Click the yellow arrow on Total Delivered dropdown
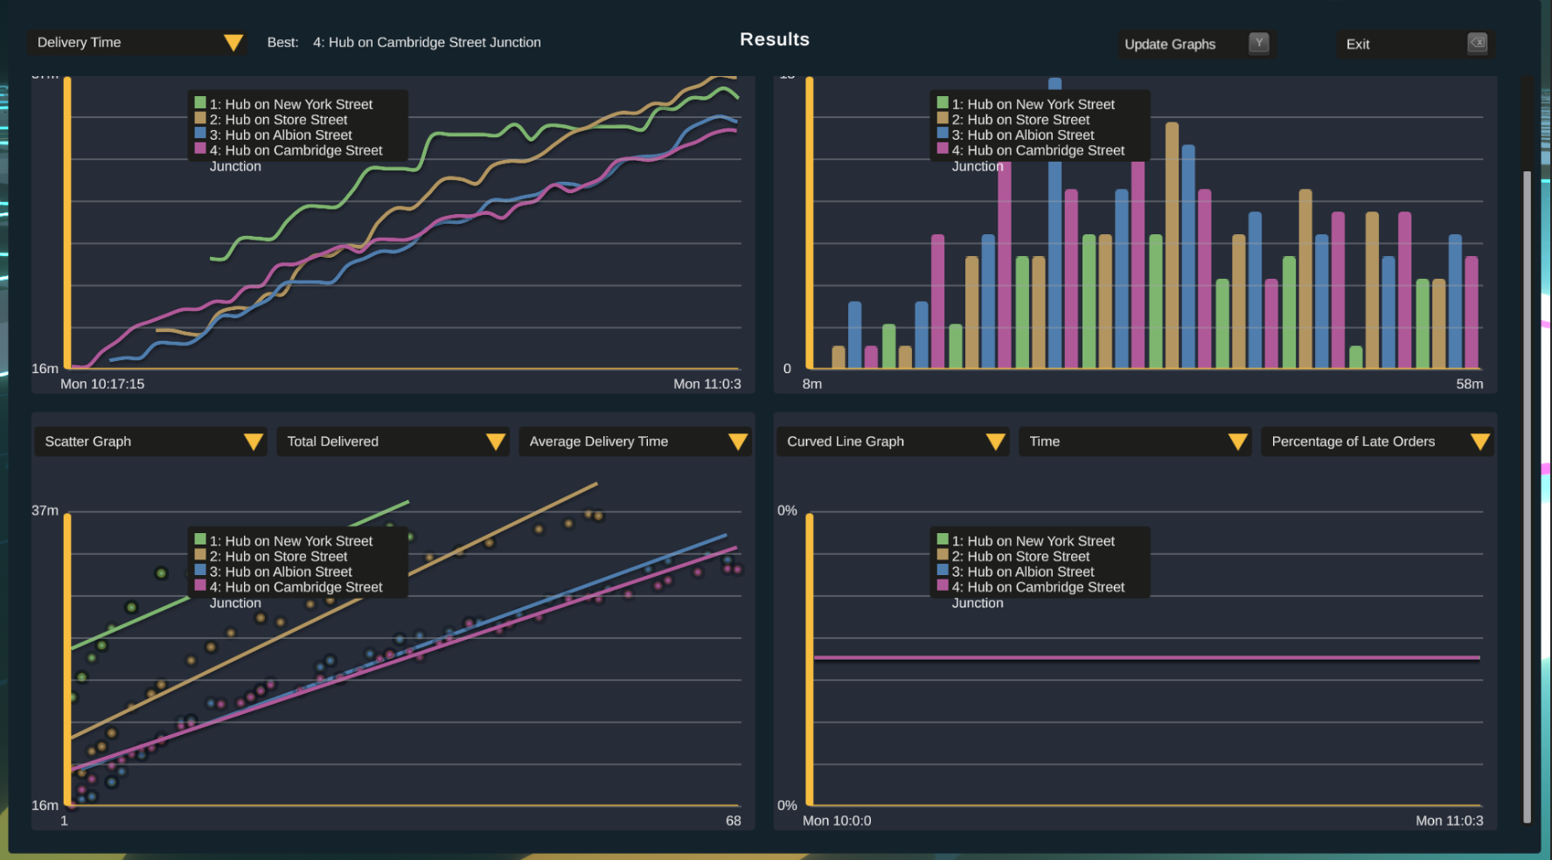The width and height of the screenshot is (1552, 860). (x=495, y=442)
